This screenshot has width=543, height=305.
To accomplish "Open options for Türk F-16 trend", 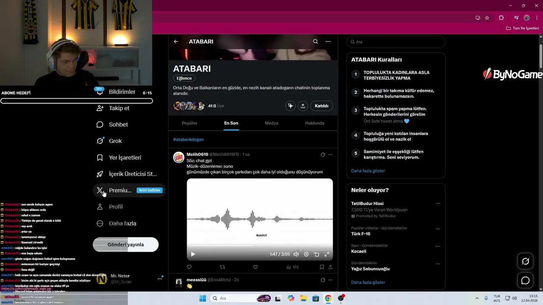I will (x=438, y=228).
